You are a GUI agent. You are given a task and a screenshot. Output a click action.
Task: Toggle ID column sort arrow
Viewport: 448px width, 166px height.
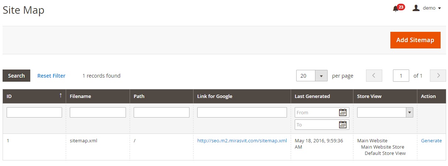point(61,96)
